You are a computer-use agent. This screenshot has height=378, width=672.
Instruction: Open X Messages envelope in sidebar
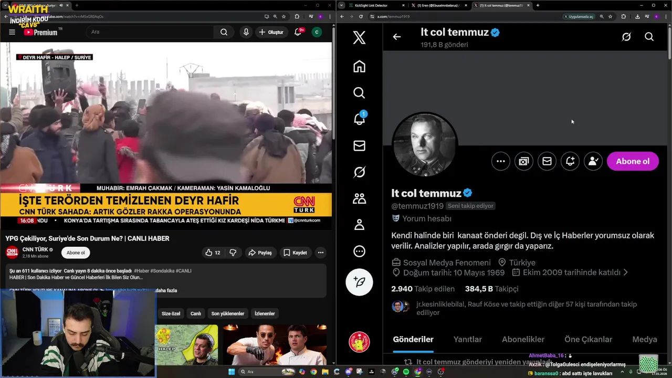[359, 145]
